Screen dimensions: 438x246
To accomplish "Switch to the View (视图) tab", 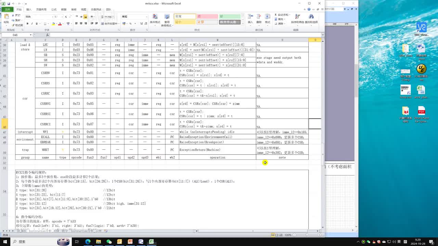I will [x=83, y=10].
